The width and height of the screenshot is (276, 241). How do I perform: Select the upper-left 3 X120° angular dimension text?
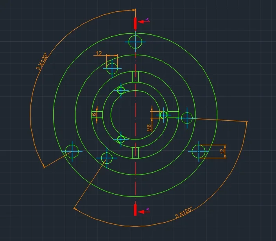point(42,61)
